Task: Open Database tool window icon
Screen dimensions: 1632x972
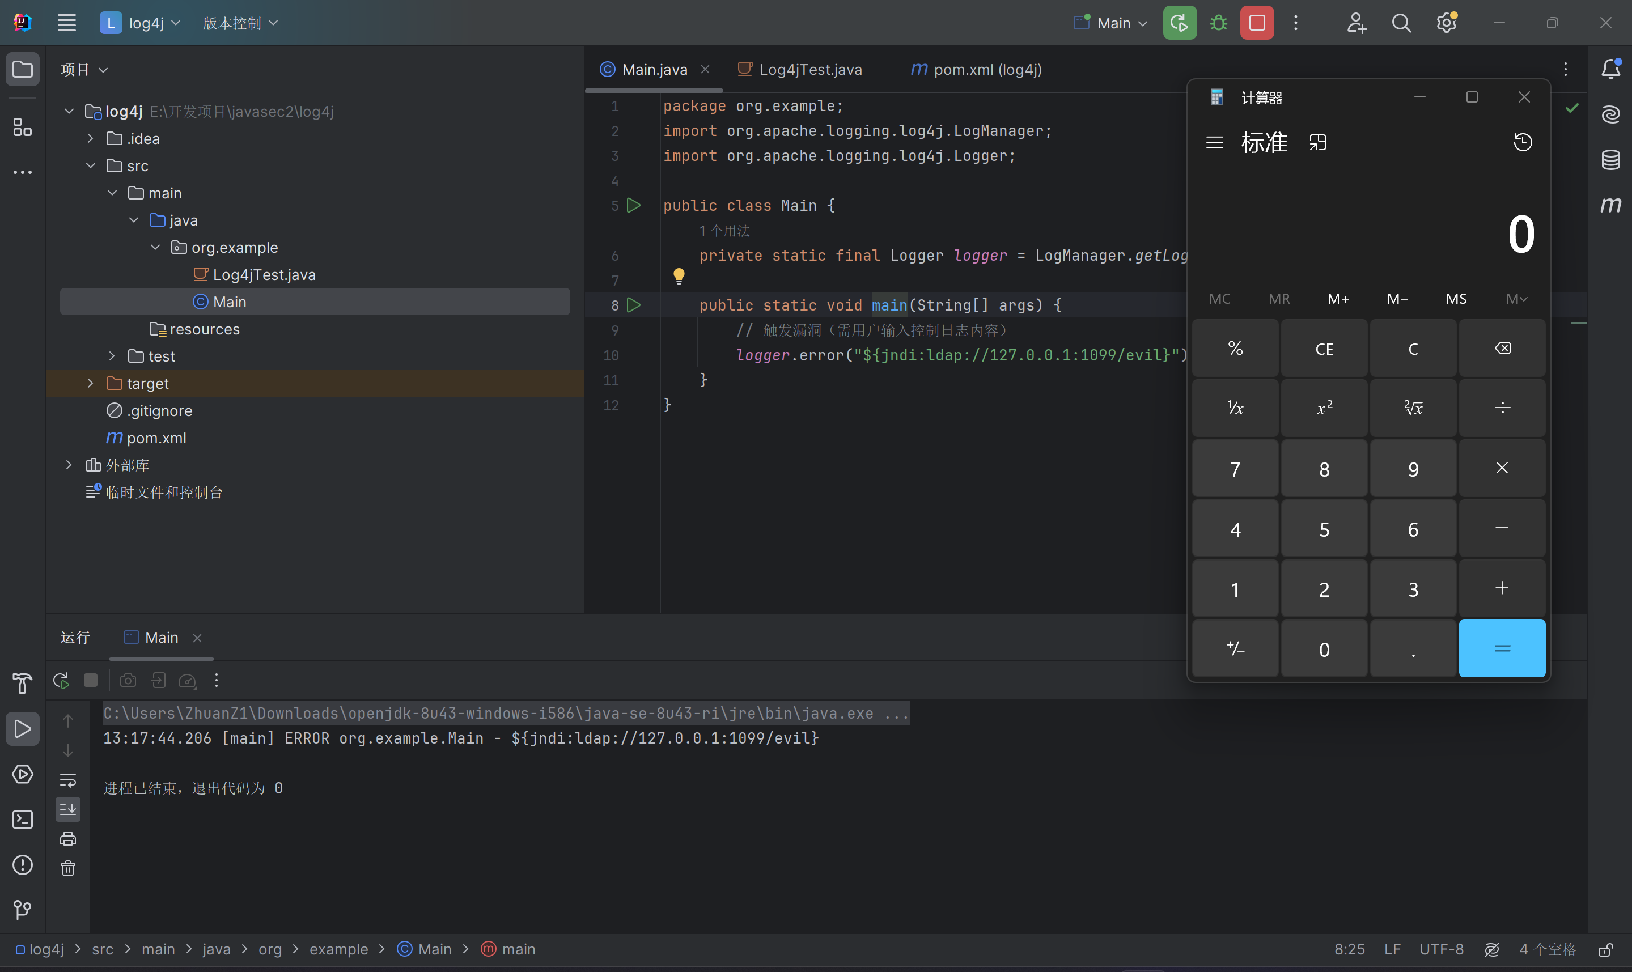Action: coord(1611,159)
